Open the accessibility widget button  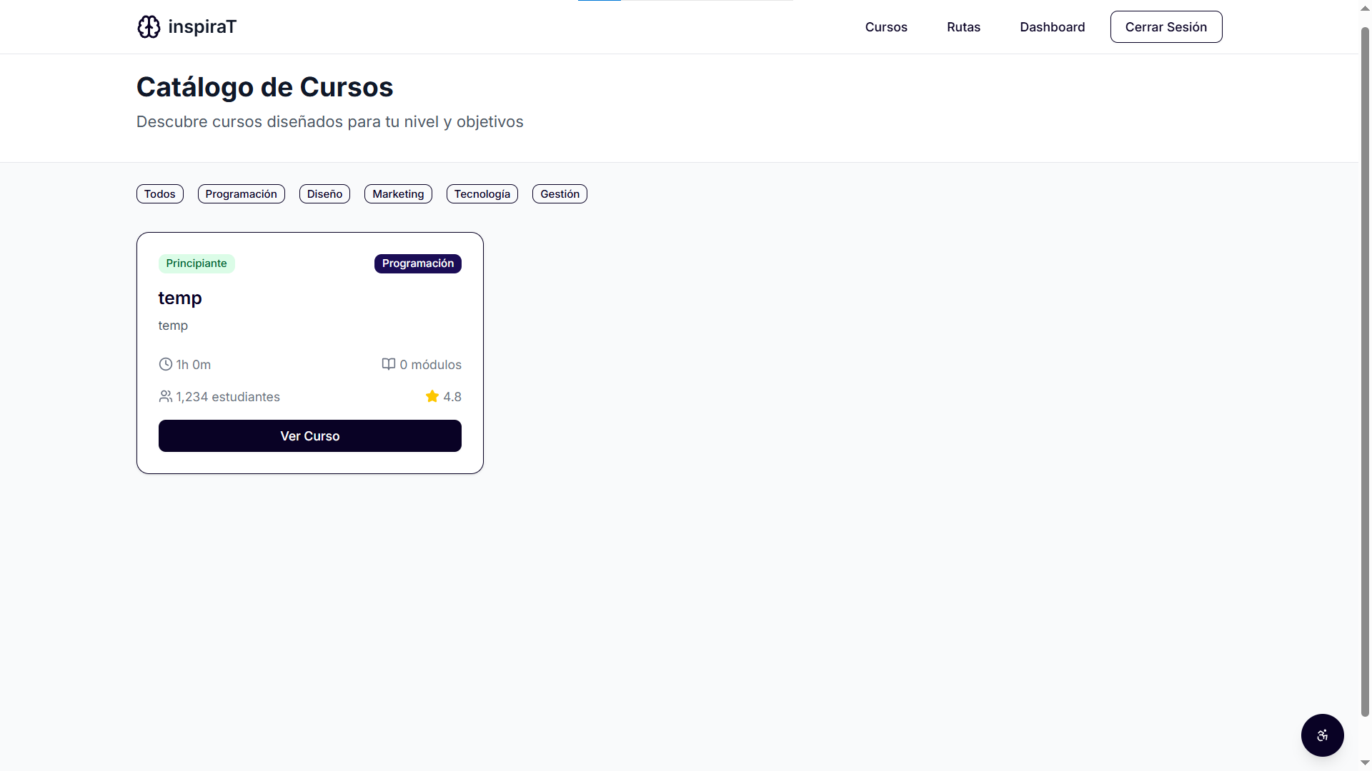pos(1322,735)
